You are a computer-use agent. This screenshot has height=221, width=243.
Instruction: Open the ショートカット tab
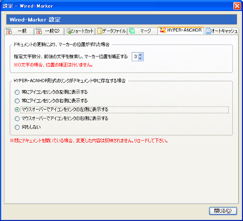pyautogui.click(x=80, y=31)
